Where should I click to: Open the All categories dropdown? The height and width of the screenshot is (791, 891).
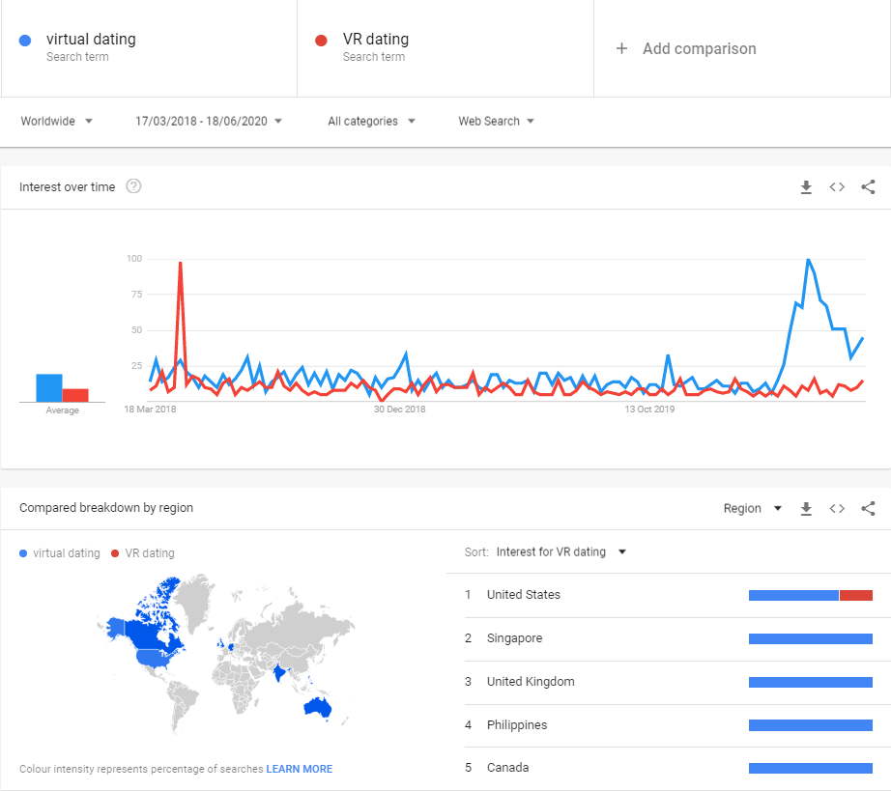(371, 121)
